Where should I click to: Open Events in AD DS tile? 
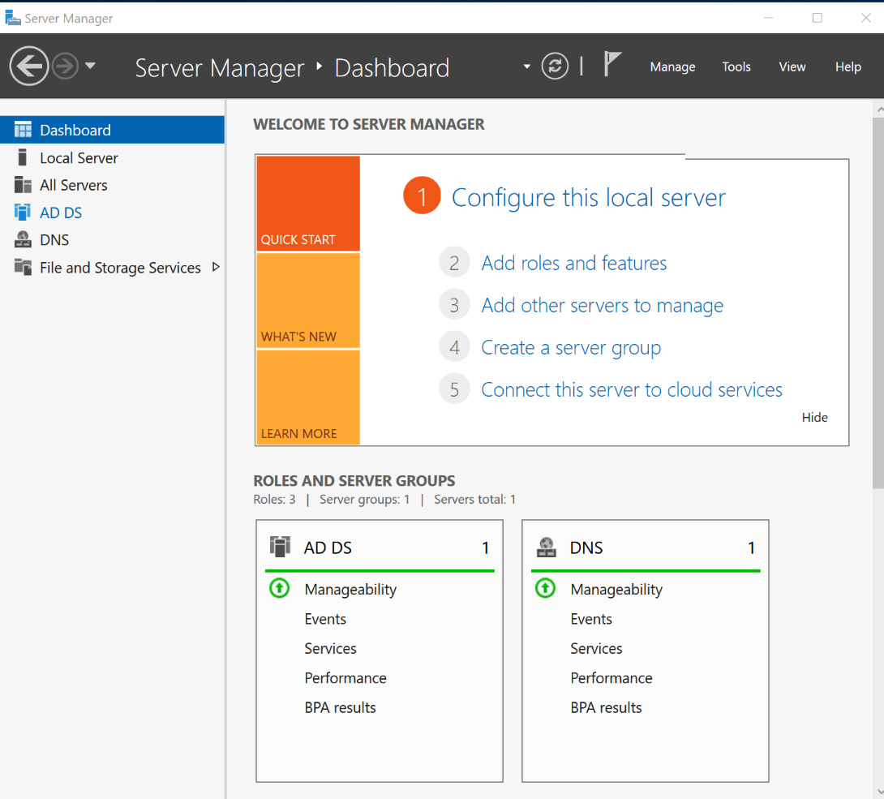click(x=325, y=619)
